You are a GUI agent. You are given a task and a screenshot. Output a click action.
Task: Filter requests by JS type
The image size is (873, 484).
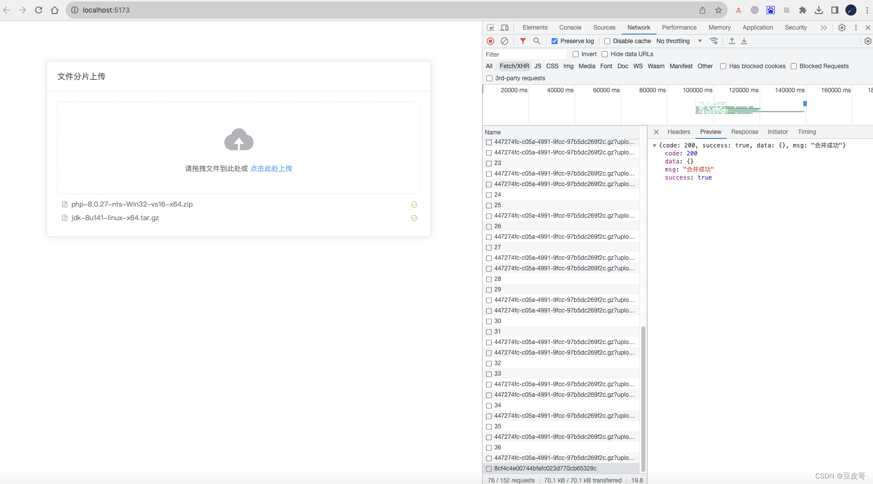(538, 66)
